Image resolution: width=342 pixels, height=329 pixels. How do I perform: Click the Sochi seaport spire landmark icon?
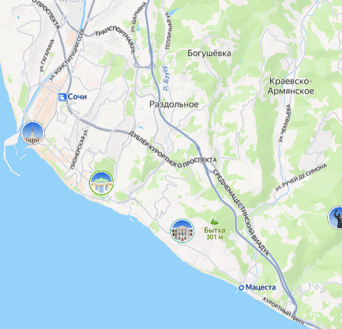32,133
